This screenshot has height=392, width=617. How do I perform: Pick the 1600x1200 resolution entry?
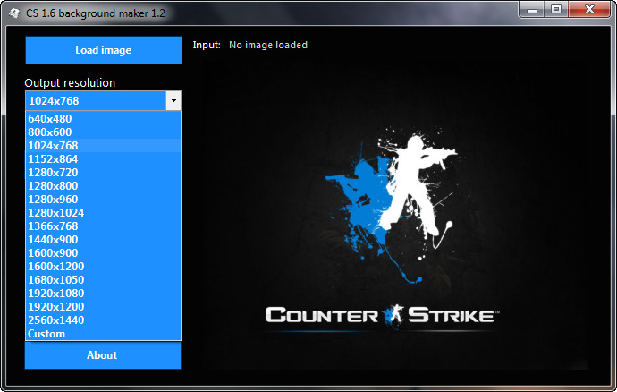tap(103, 266)
